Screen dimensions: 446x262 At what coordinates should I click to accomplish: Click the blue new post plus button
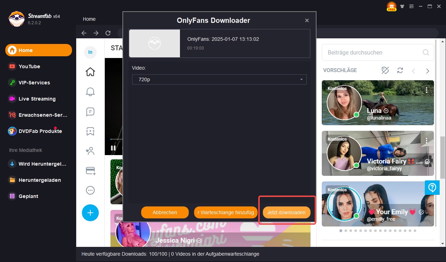pyautogui.click(x=90, y=213)
